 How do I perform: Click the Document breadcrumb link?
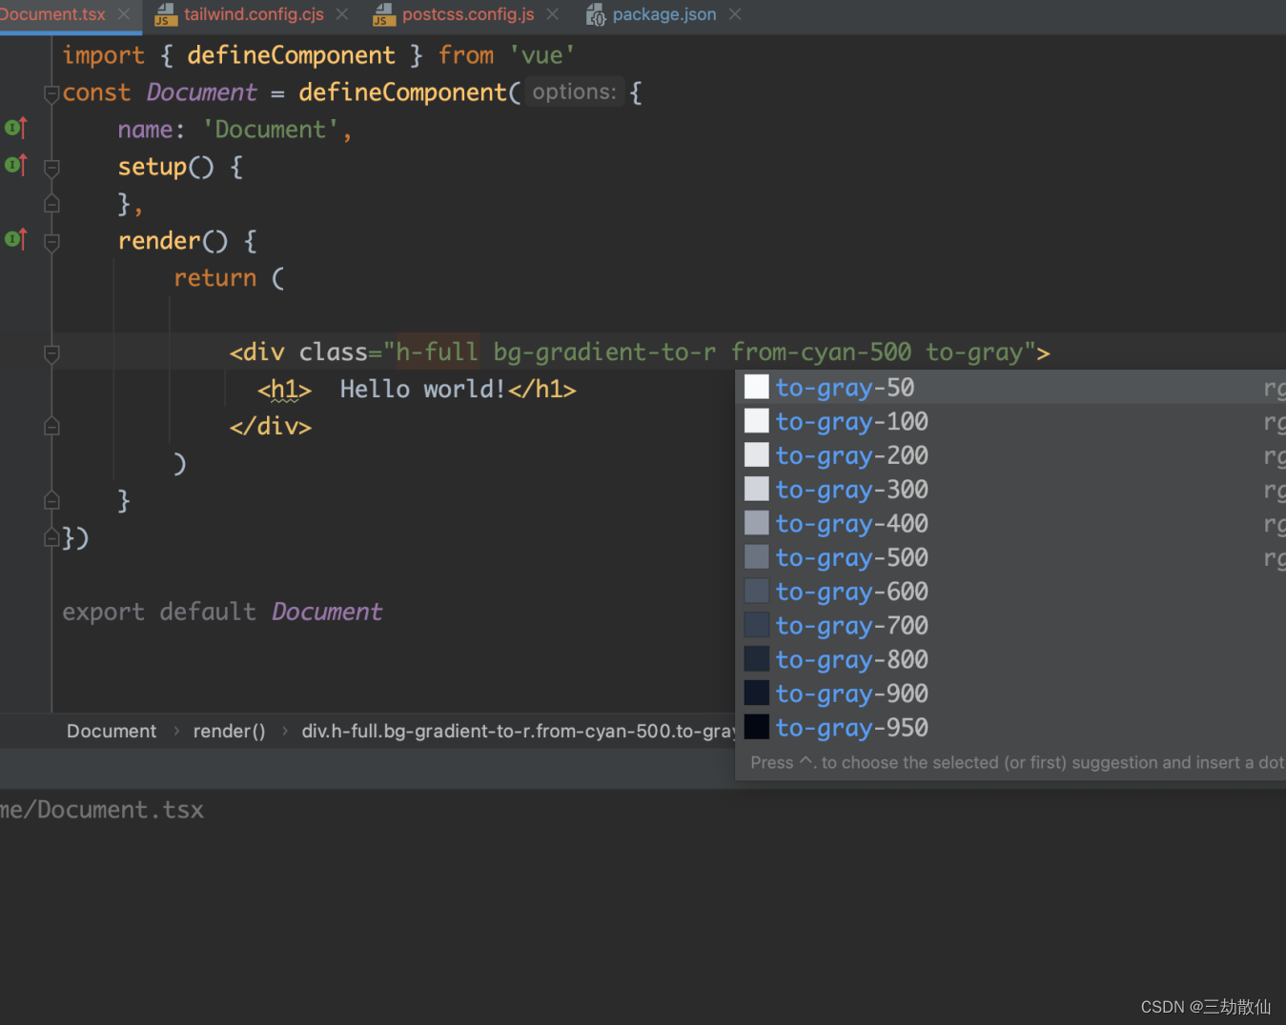[x=111, y=731]
